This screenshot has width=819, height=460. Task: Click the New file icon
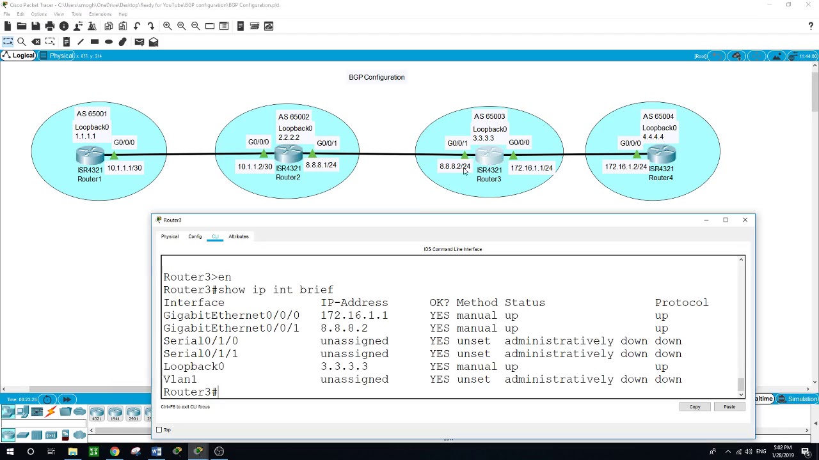click(8, 26)
